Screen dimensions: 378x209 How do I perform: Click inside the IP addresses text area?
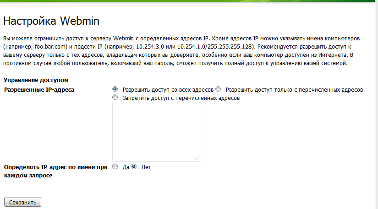[x=156, y=132]
